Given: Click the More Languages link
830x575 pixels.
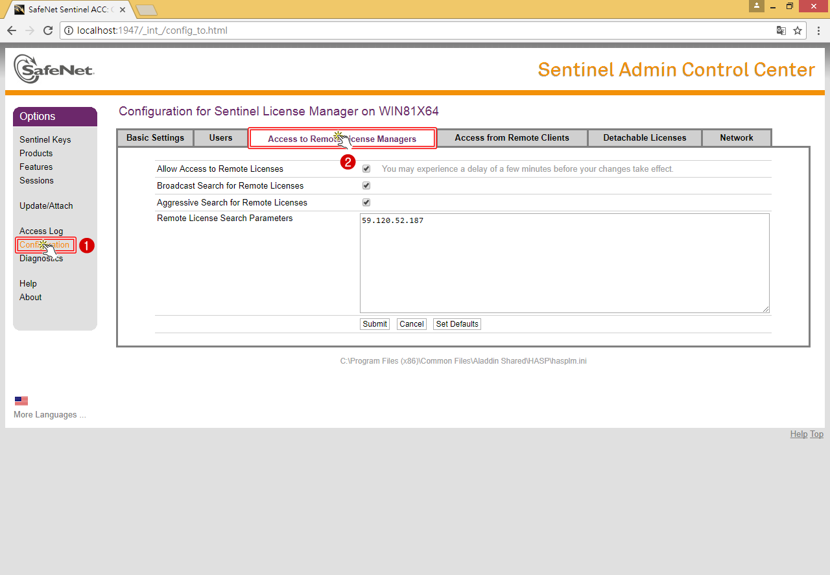Looking at the screenshot, I should [x=50, y=414].
